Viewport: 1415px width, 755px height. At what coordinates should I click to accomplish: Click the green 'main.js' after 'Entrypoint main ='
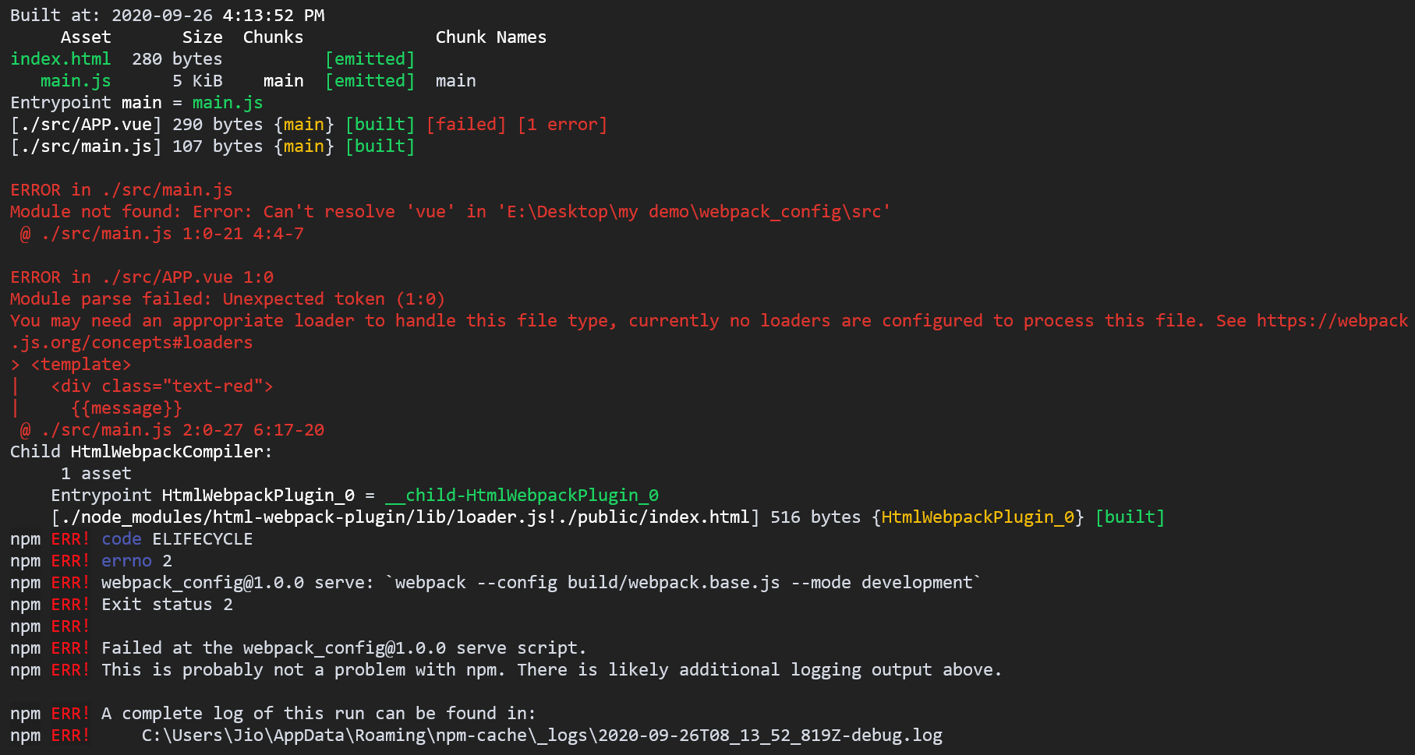click(x=228, y=103)
